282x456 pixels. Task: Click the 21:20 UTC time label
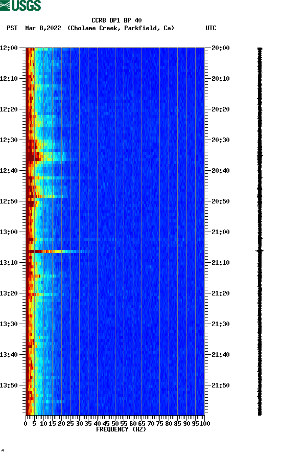[221, 293]
